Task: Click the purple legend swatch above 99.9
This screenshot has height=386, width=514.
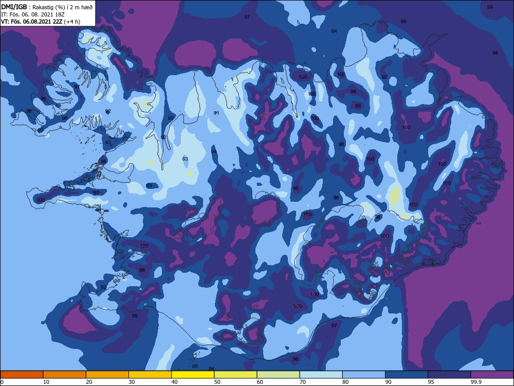Action: 492,375
